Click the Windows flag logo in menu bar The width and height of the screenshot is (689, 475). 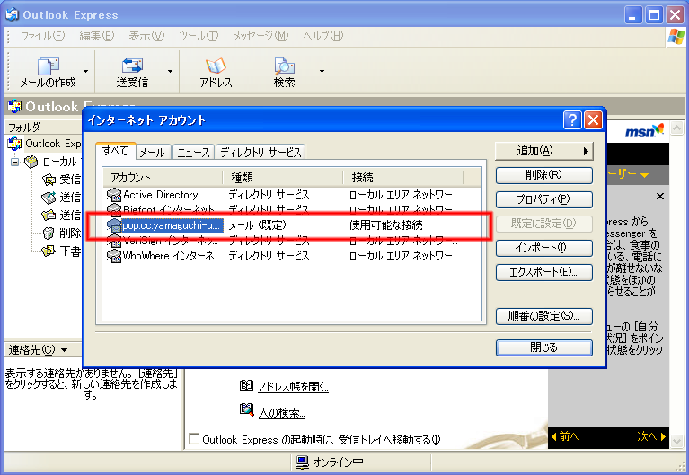[x=676, y=37]
